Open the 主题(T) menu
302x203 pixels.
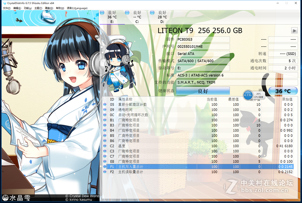click(x=38, y=8)
